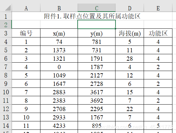Select row 11 header
This screenshot has width=176, height=133.
[x=6, y=100]
